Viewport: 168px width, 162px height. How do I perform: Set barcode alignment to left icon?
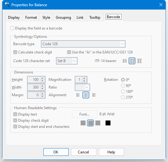(78, 95)
